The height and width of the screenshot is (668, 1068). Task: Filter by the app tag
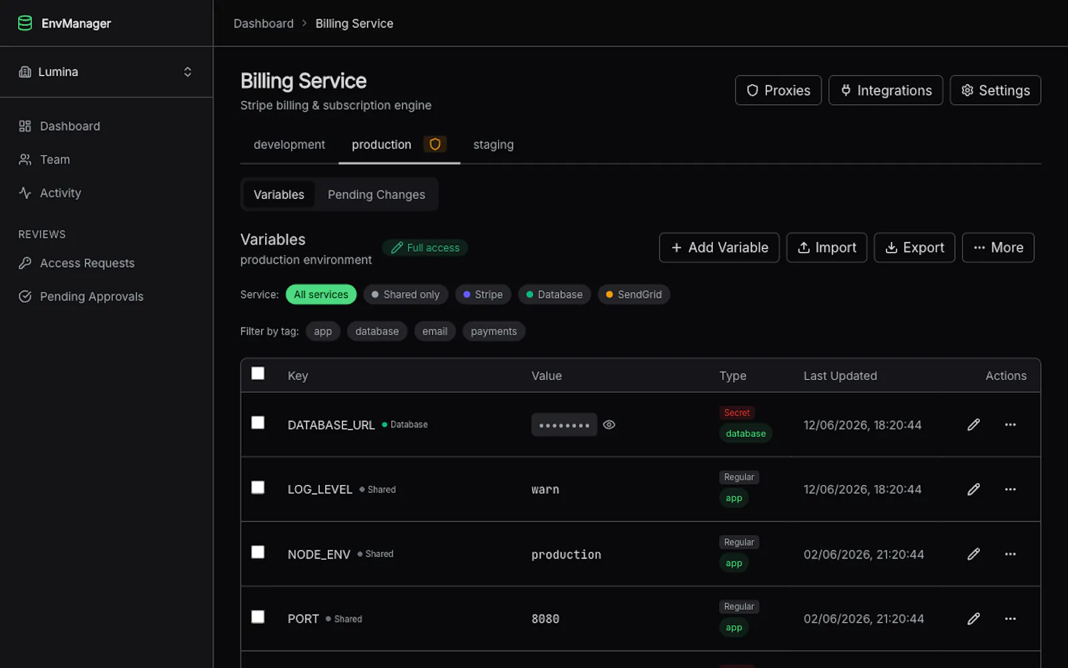pos(323,331)
